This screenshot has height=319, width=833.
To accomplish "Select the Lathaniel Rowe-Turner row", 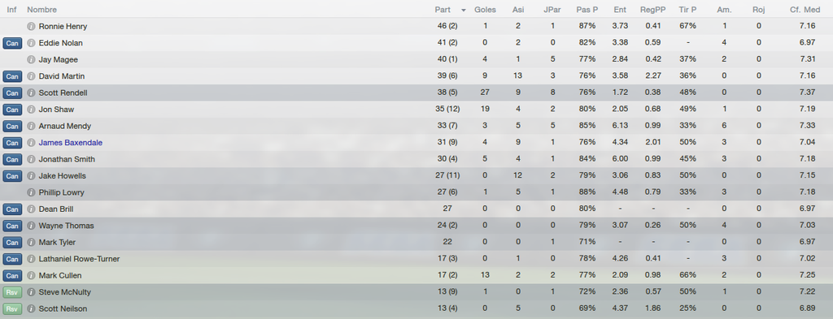I will 416,259.
